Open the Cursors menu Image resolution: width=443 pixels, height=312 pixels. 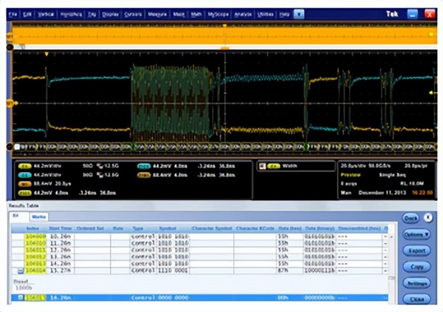coord(133,13)
